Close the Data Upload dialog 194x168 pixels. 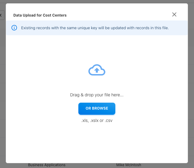[x=174, y=14]
